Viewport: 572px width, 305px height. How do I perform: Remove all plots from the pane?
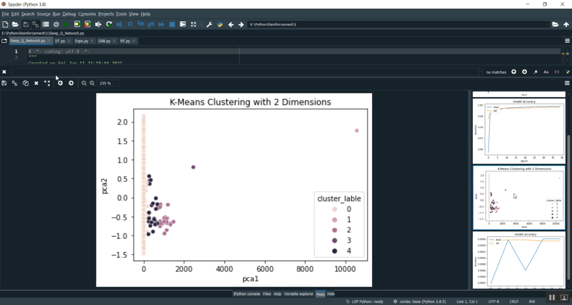coord(47,83)
